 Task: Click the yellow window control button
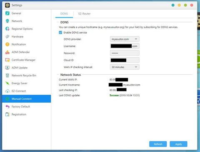pos(179,5)
